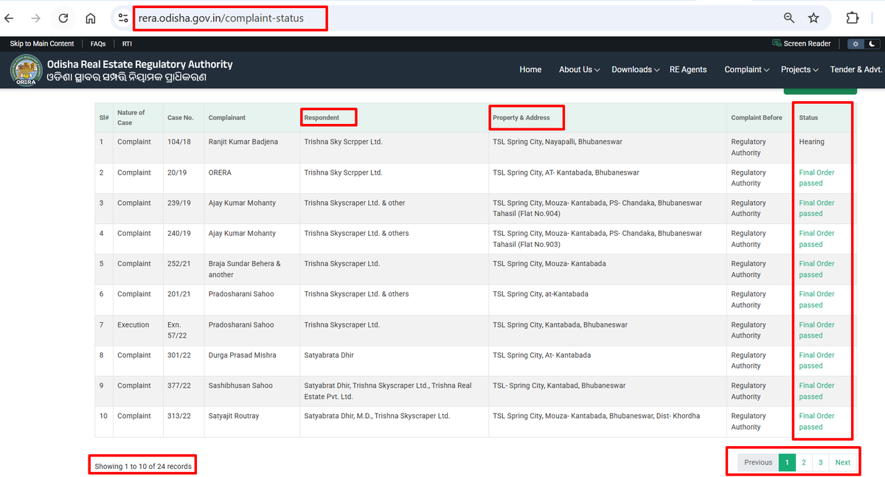Click Final Order passed for case 20/19
Viewport: 885px width, 477px height.
(x=817, y=178)
